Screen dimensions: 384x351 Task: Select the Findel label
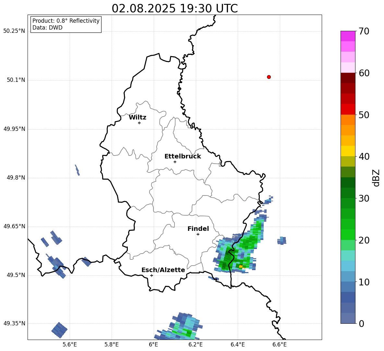coord(198,229)
